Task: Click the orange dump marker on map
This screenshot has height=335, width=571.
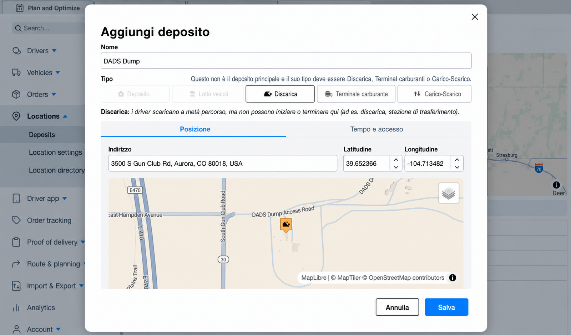Action: point(286,225)
